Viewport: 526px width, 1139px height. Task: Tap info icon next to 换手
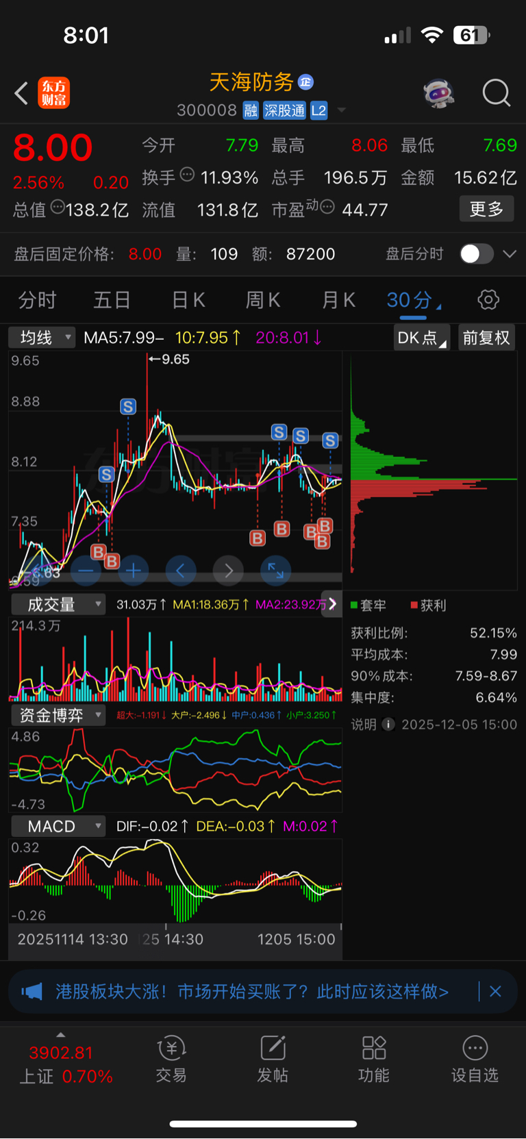tap(187, 175)
